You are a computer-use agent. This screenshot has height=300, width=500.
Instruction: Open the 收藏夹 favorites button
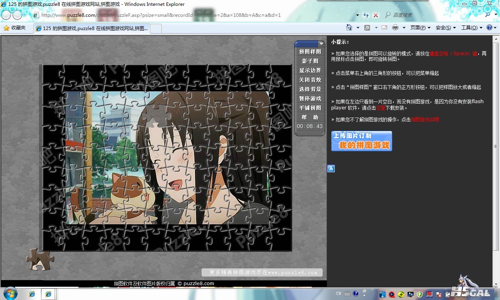14,28
